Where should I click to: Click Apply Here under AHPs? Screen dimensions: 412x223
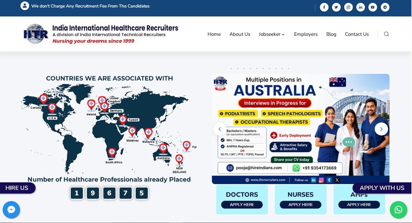359,205
